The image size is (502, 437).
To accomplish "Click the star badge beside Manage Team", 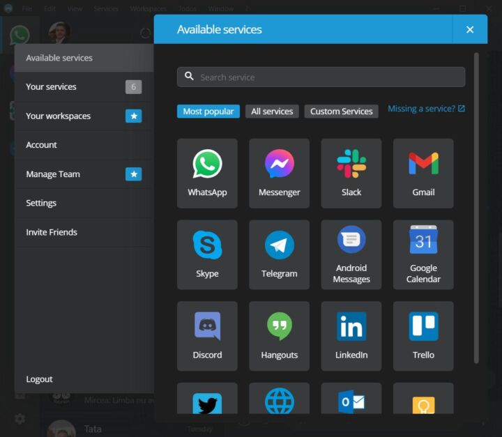I will coord(133,174).
